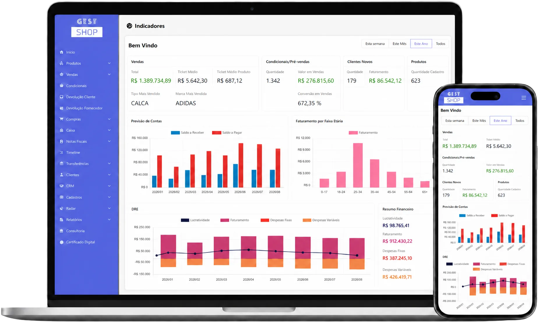Click the Condicionais icon in sidebar

pos(61,86)
